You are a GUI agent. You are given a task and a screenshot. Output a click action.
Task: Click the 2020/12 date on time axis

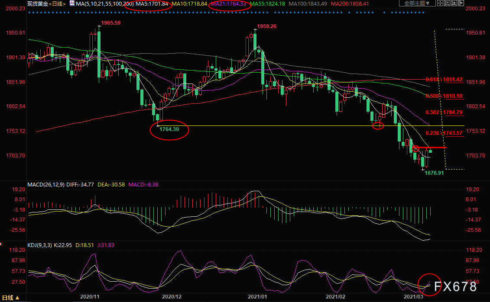(x=172, y=297)
